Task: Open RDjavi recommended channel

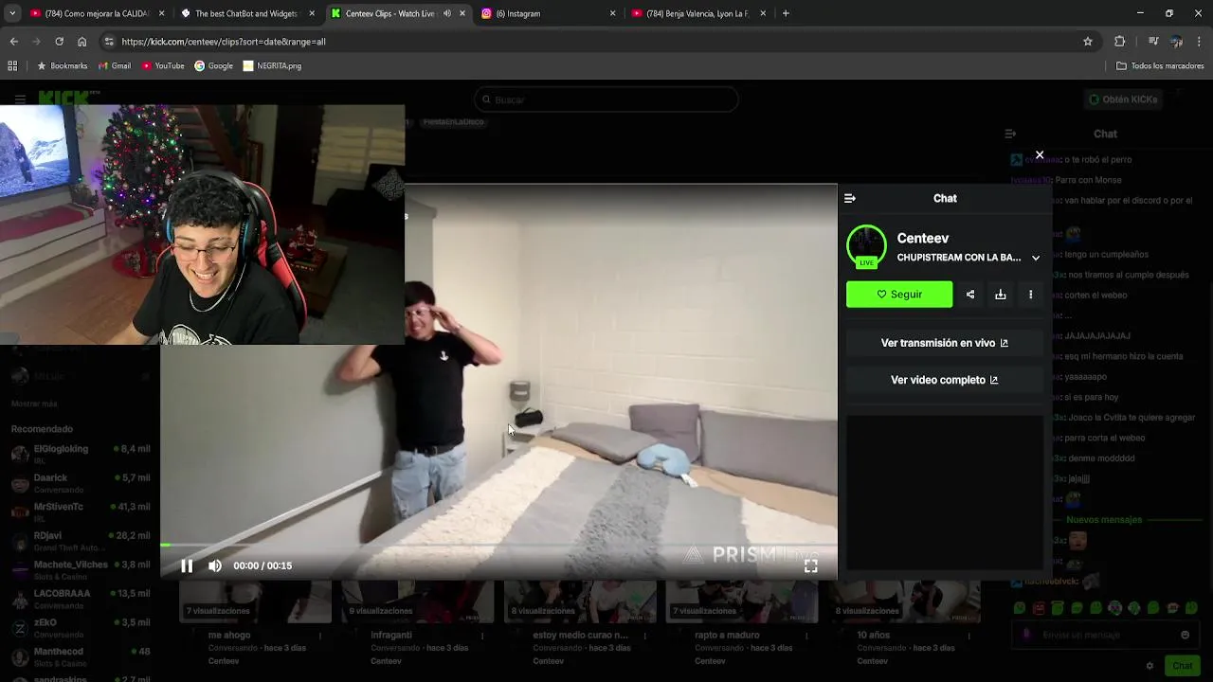Action: click(81, 541)
